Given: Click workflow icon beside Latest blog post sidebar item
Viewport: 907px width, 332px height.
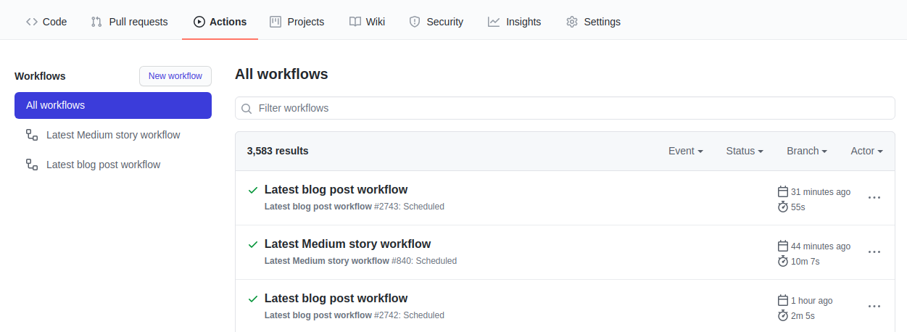Looking at the screenshot, I should pyautogui.click(x=32, y=165).
